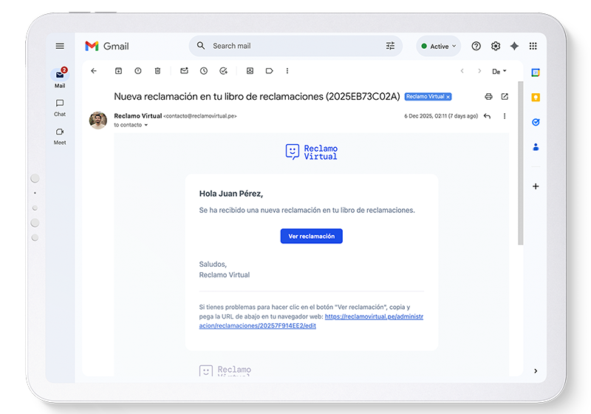Remove the Reclamo Virtual label
This screenshot has height=414, width=591.
click(448, 97)
